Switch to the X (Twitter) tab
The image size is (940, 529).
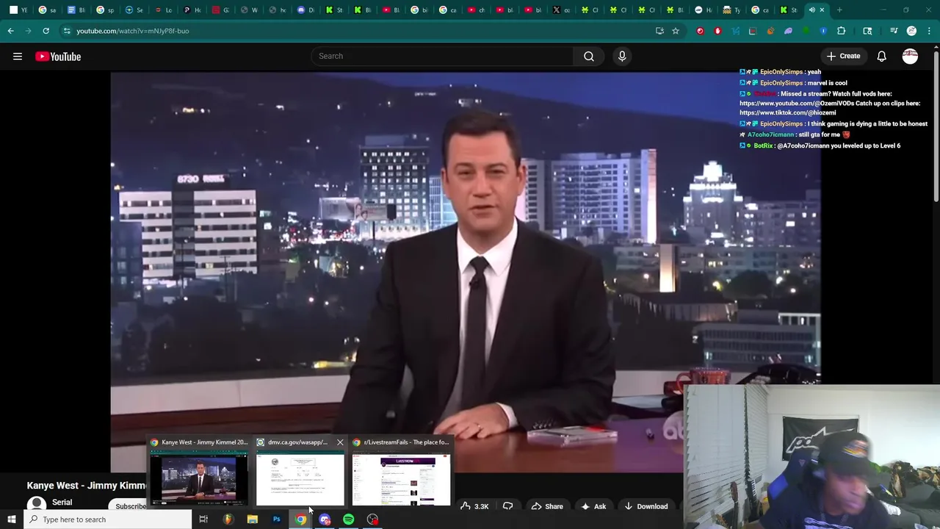(x=560, y=10)
